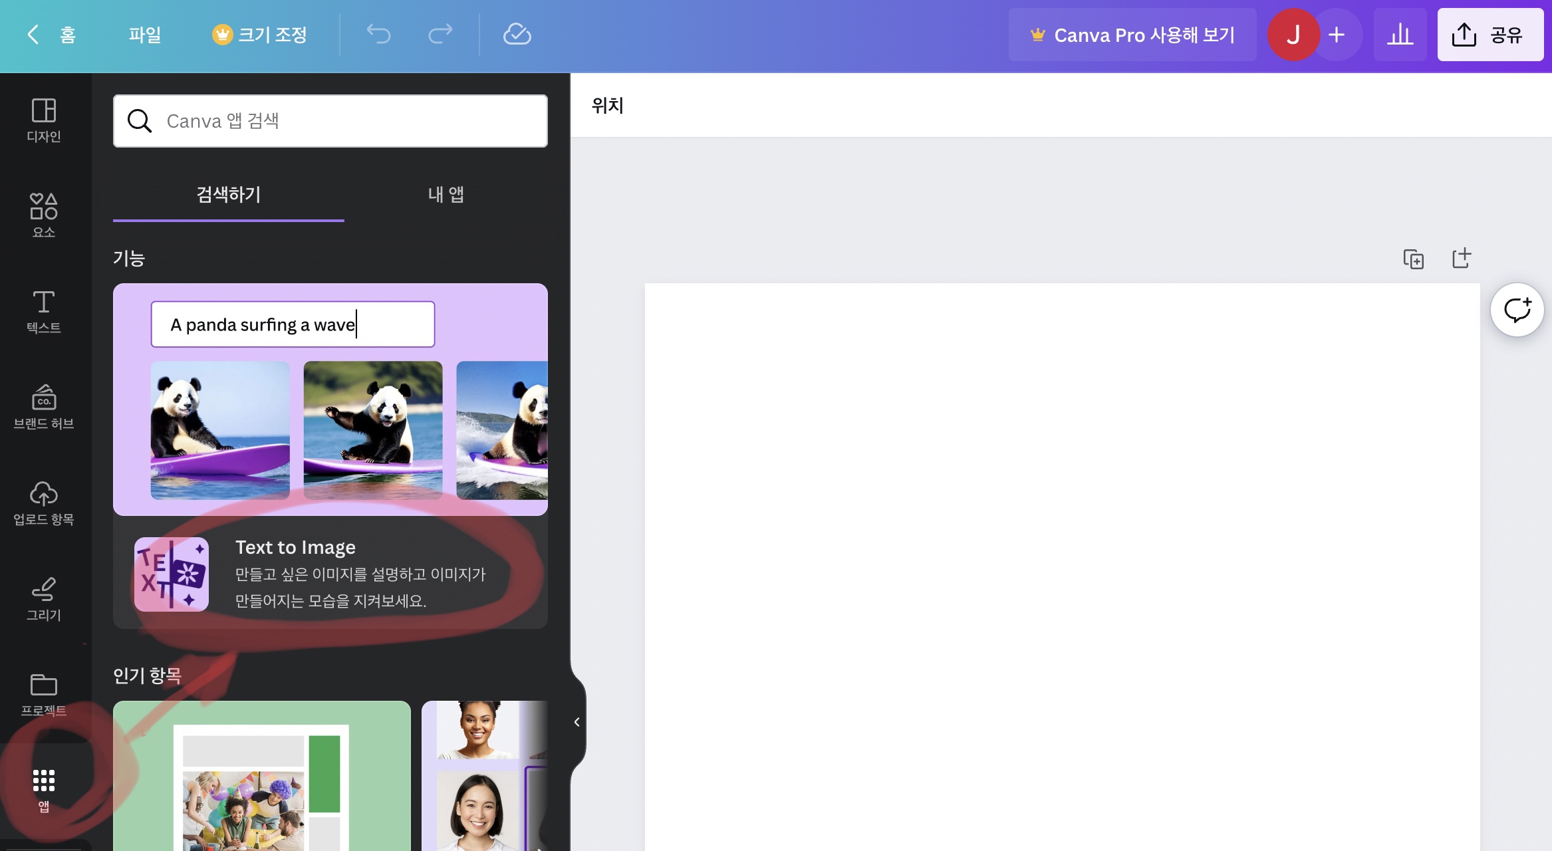Screen dimensions: 1552x851
Task: Click the 공유 share button
Action: 1490,35
